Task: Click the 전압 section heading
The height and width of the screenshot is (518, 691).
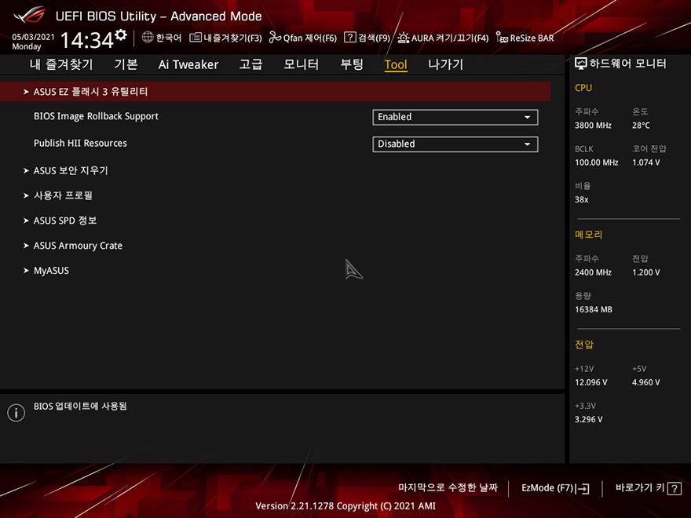Action: coord(584,345)
